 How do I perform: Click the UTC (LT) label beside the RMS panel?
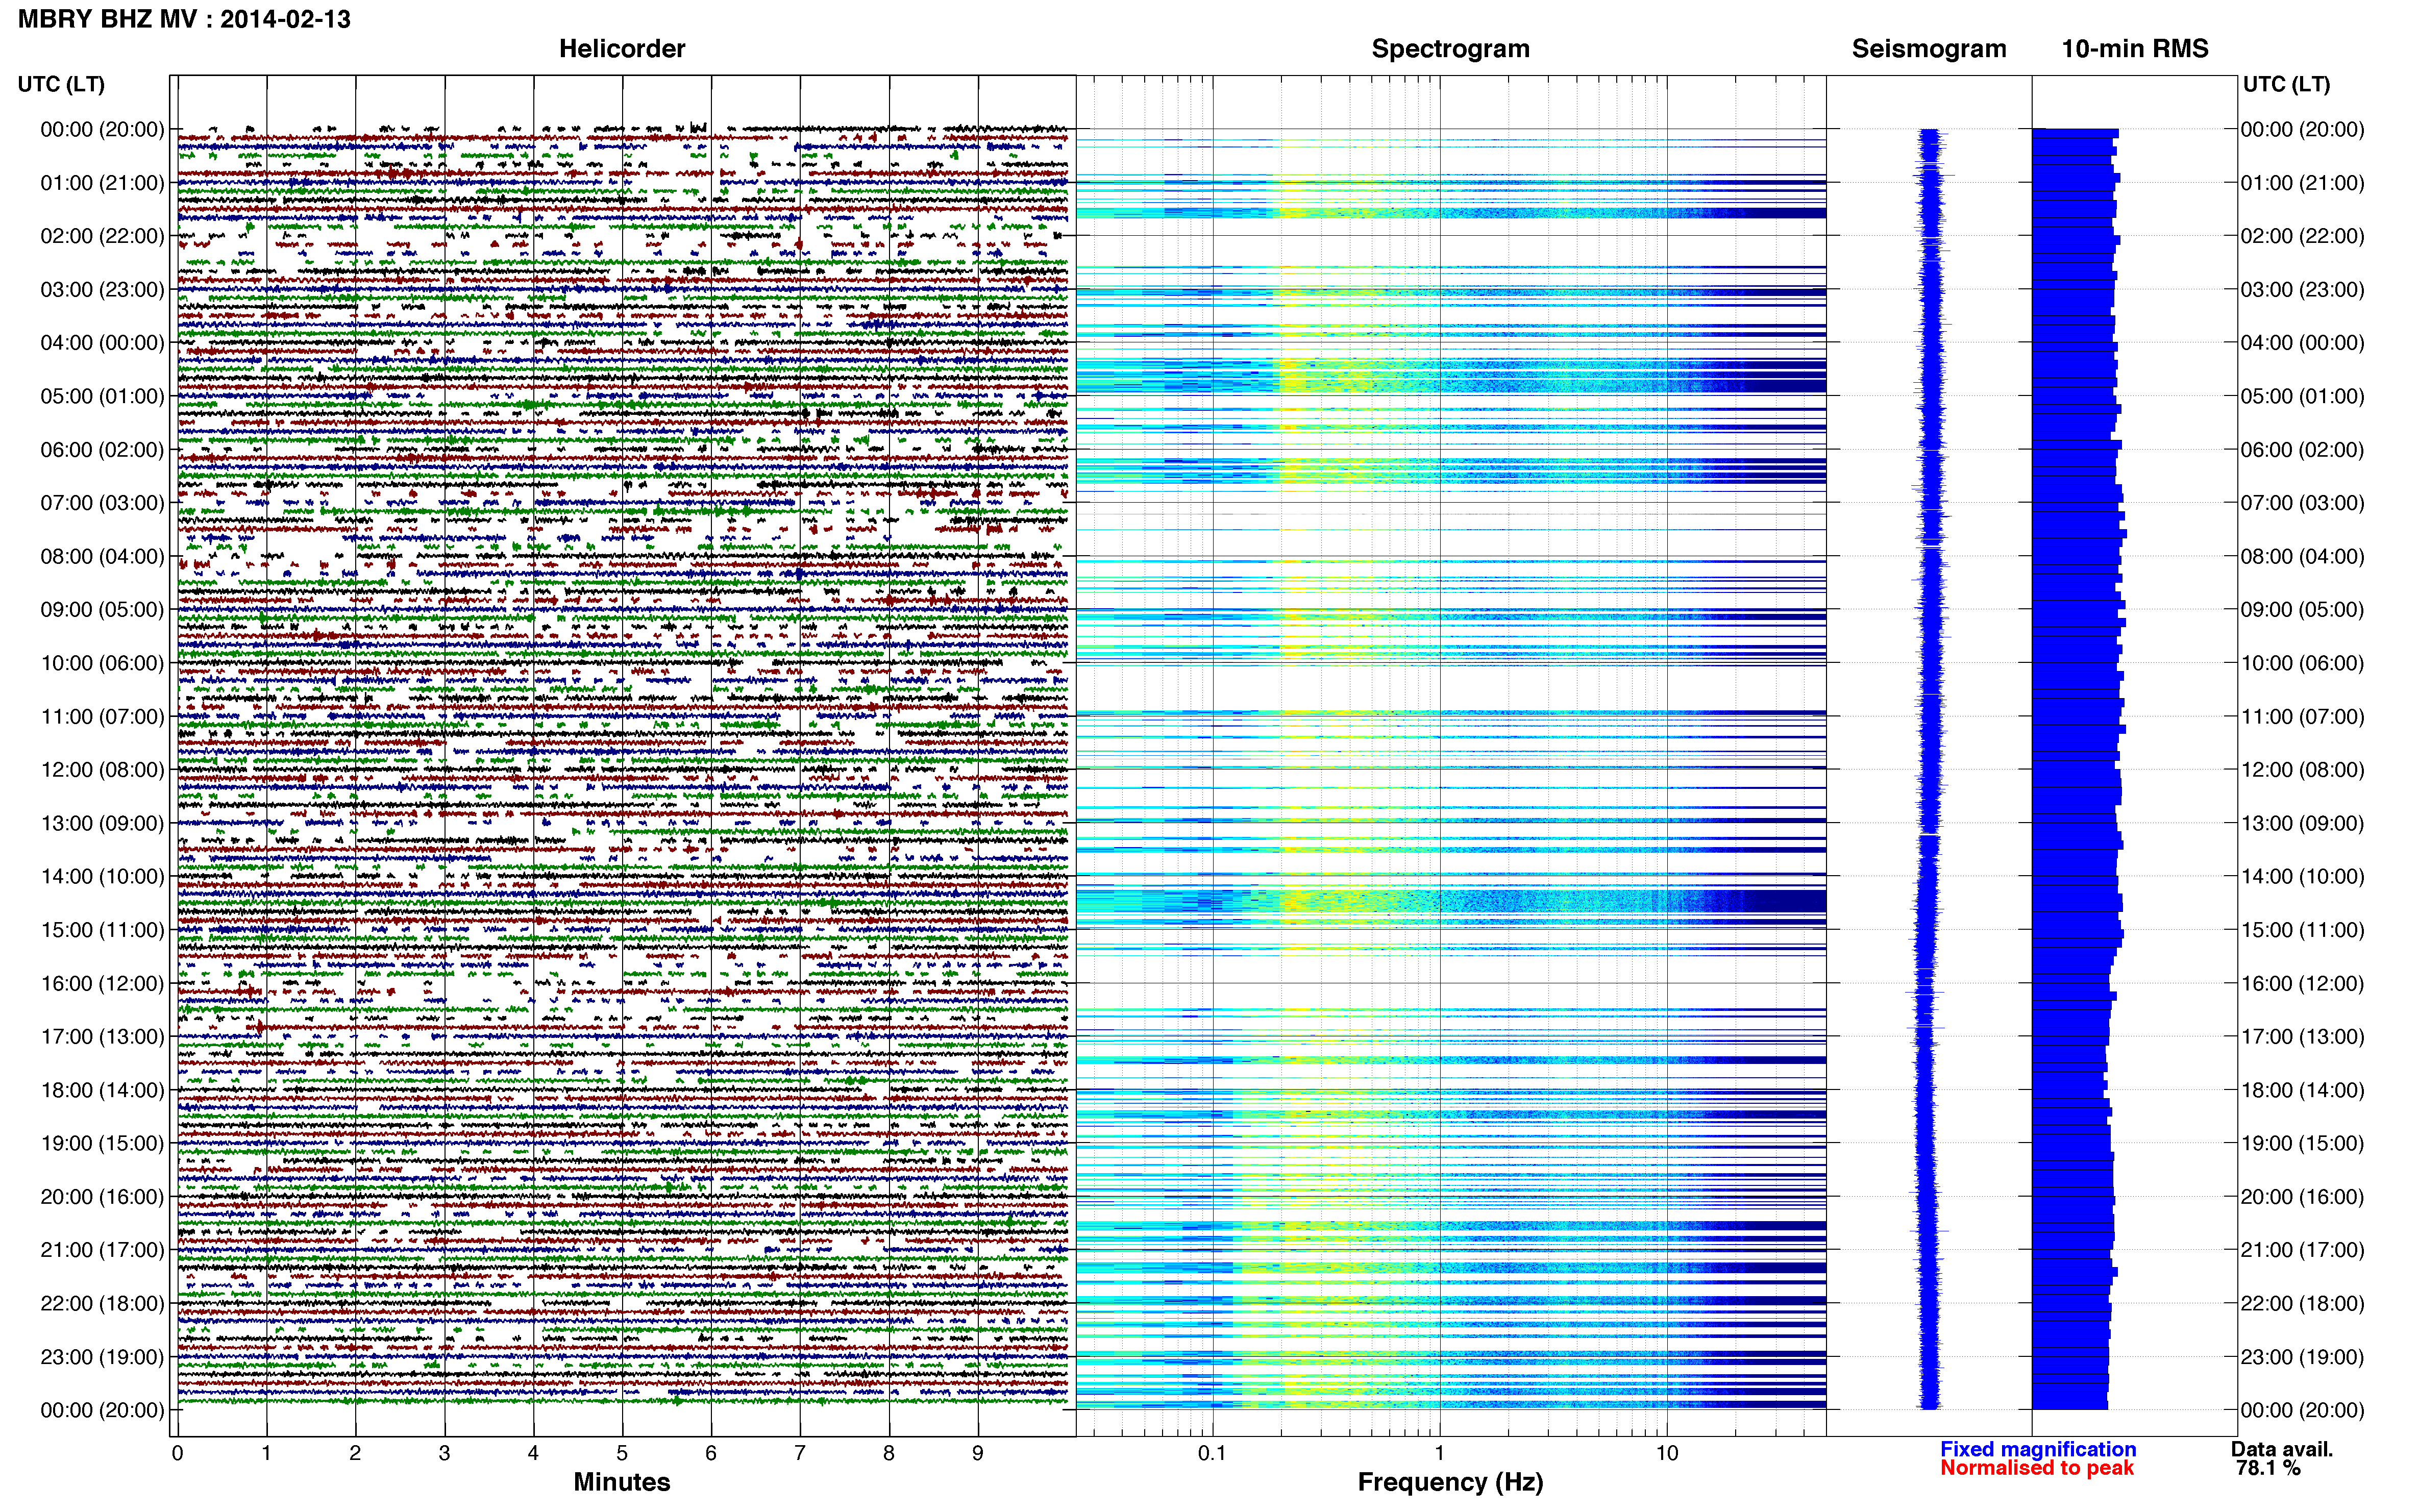pyautogui.click(x=2286, y=84)
